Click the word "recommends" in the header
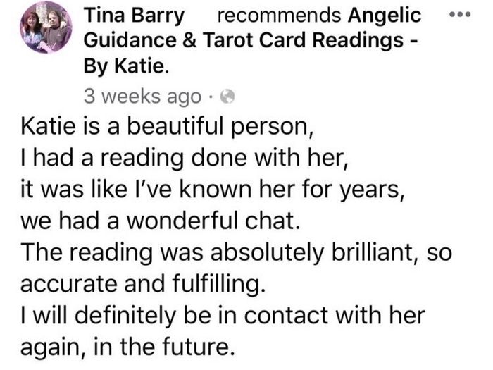The width and height of the screenshot is (493, 370). (279, 16)
